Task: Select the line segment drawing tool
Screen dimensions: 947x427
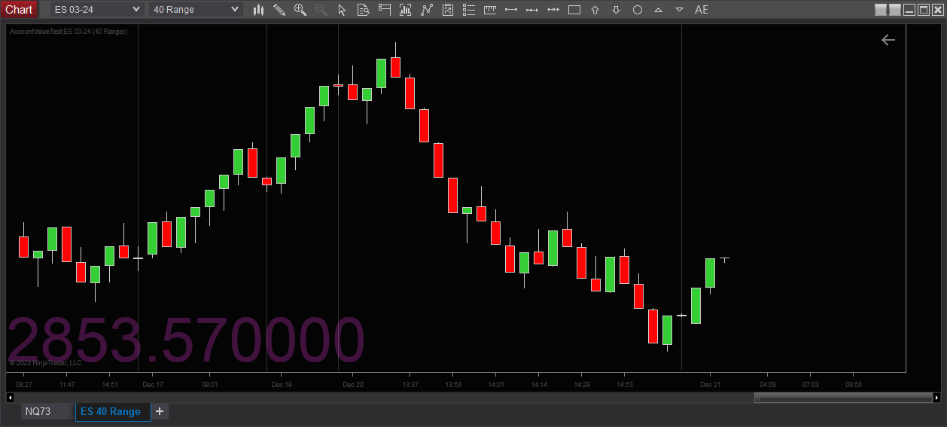Action: pyautogui.click(x=511, y=10)
